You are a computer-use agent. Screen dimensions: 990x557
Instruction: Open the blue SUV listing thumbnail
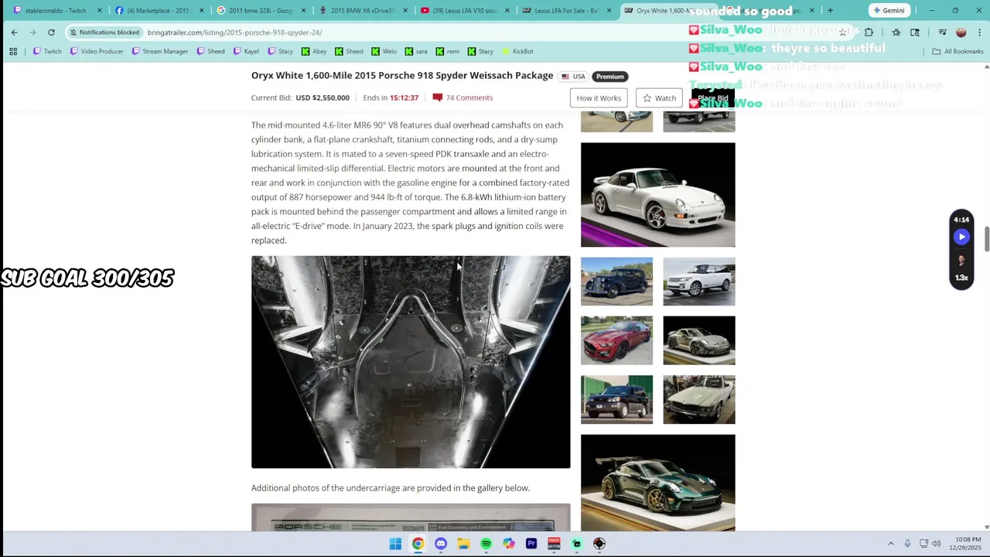(x=616, y=400)
